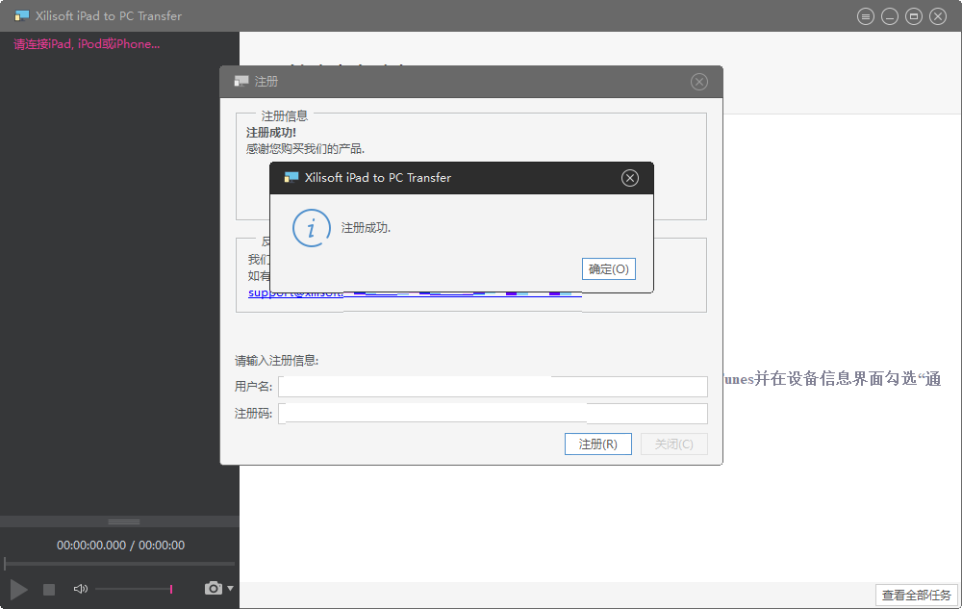Viewport: 962px width, 609px height.
Task: Click the play button in the player
Action: pyautogui.click(x=19, y=590)
